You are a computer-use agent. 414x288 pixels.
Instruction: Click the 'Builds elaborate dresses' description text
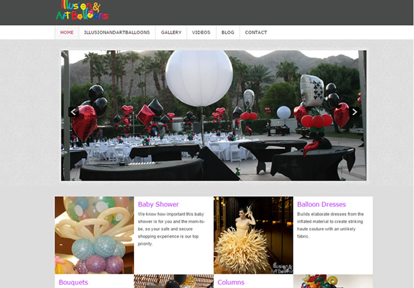330,225
